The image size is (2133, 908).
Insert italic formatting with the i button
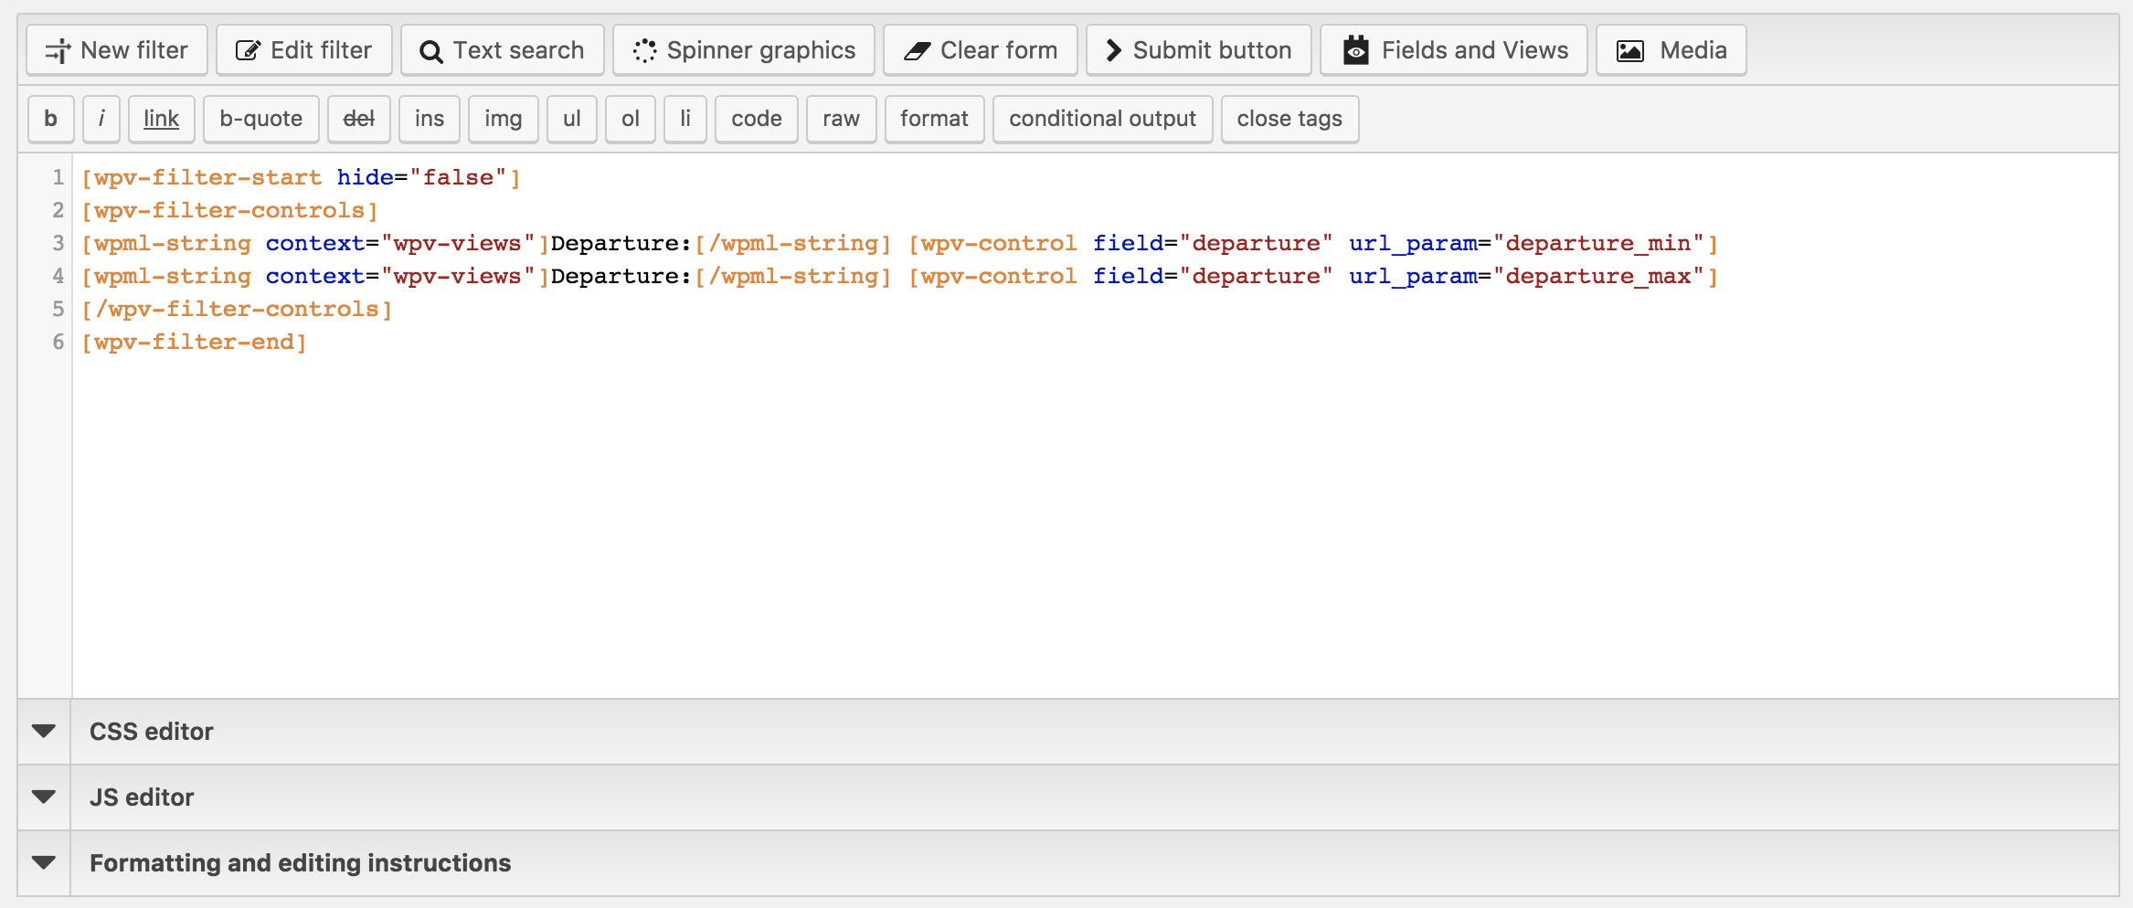101,119
